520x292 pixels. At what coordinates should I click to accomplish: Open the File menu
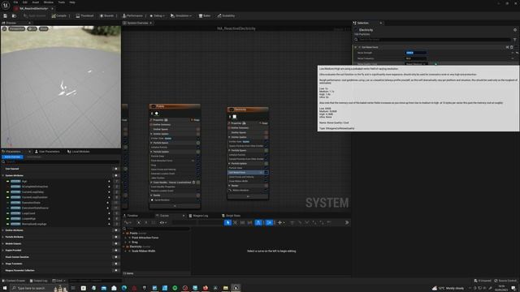click(15, 2)
